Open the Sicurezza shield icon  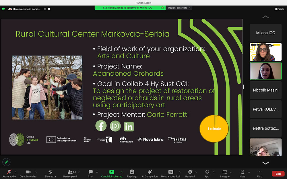coord(50,172)
